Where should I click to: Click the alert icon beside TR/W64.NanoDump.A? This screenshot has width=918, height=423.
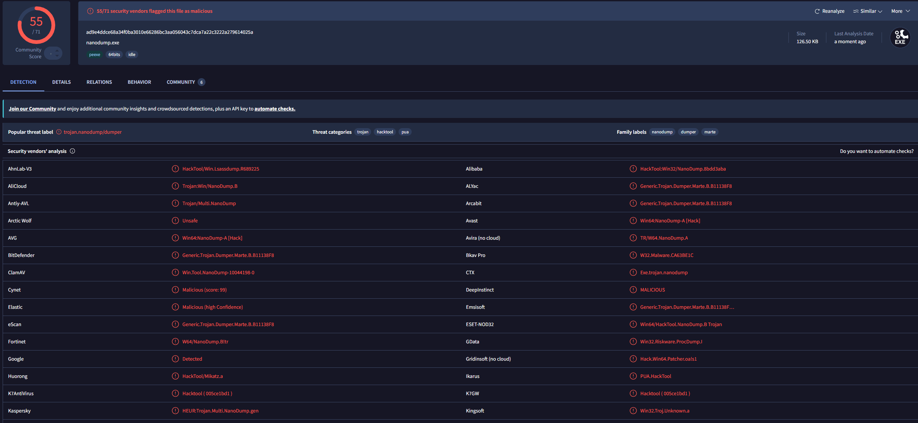pyautogui.click(x=633, y=238)
